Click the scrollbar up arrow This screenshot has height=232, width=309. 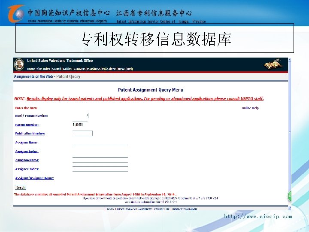[x=290, y=59]
